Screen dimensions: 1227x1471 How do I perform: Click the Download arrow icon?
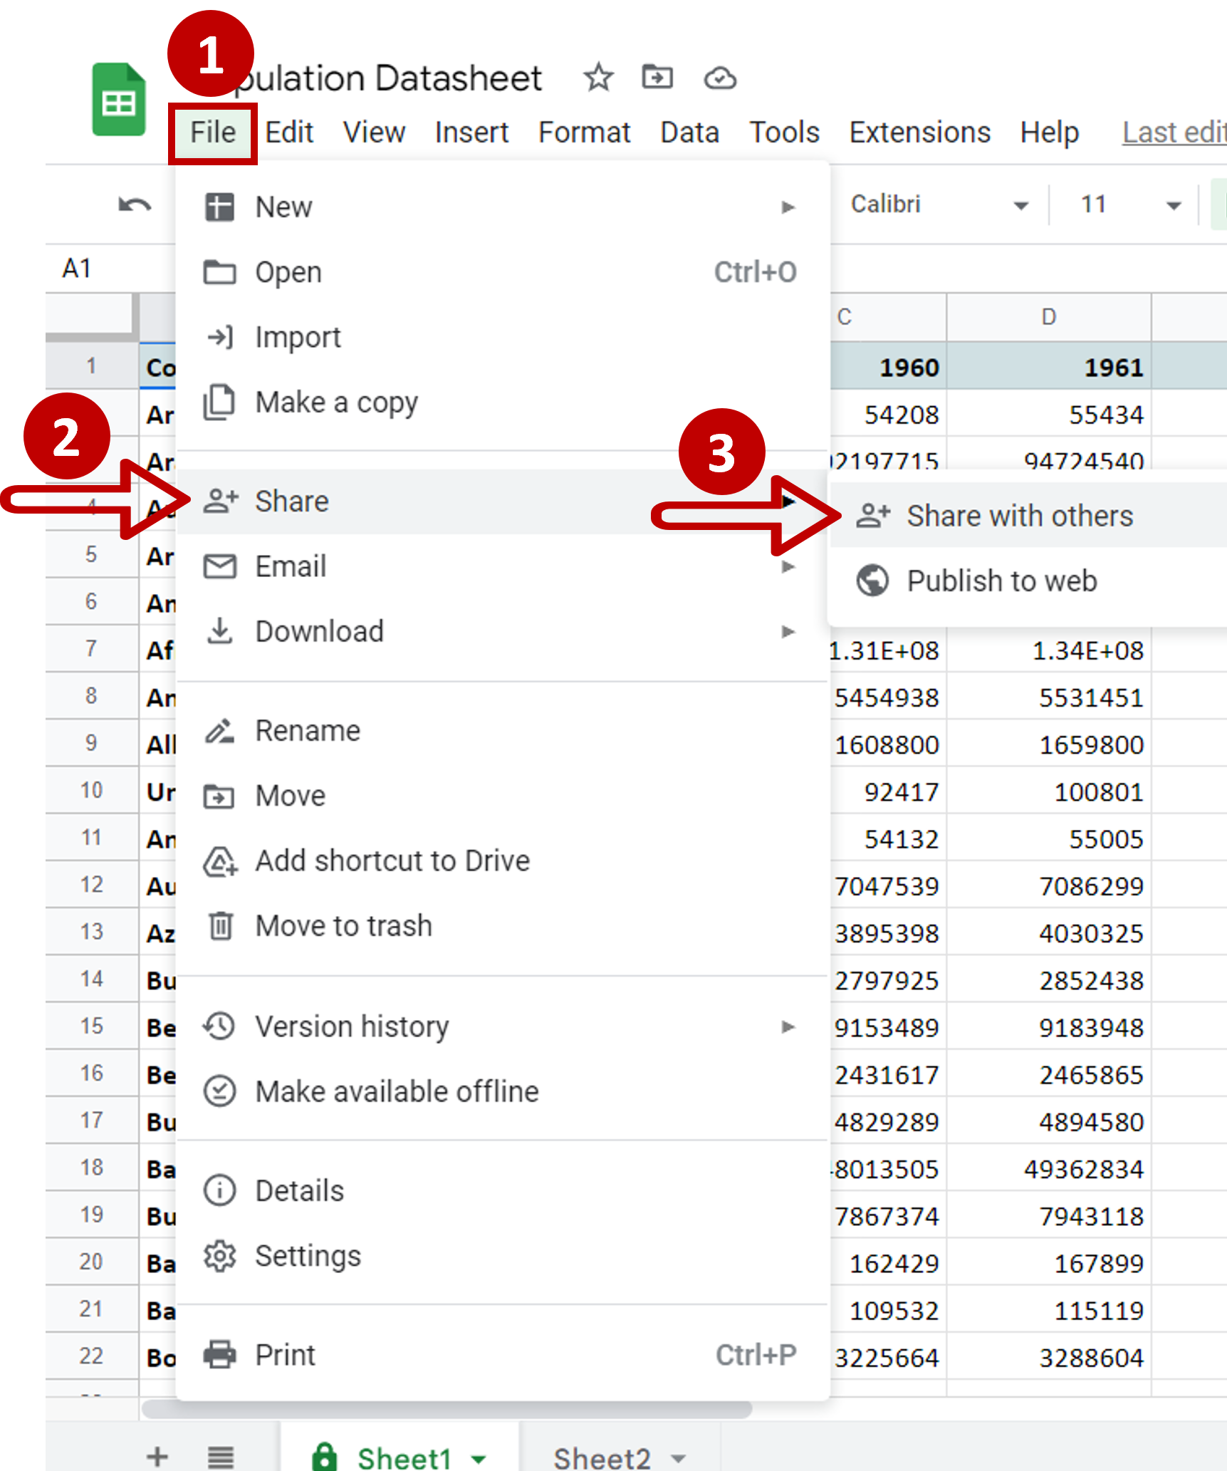(x=219, y=631)
